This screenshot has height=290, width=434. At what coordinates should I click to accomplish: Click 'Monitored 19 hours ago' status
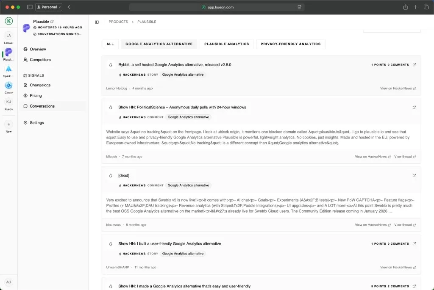coord(58,28)
